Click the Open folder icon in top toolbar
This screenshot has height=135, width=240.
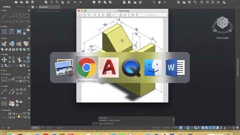pos(21,2)
